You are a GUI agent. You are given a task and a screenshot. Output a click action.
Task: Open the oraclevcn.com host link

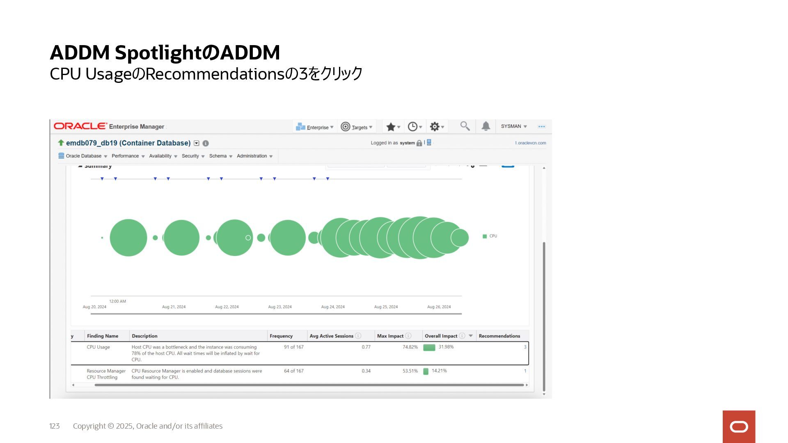click(530, 143)
